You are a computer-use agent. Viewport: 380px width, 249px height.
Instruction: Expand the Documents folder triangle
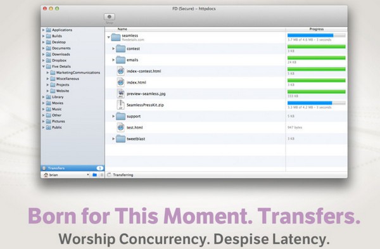[x=43, y=48]
